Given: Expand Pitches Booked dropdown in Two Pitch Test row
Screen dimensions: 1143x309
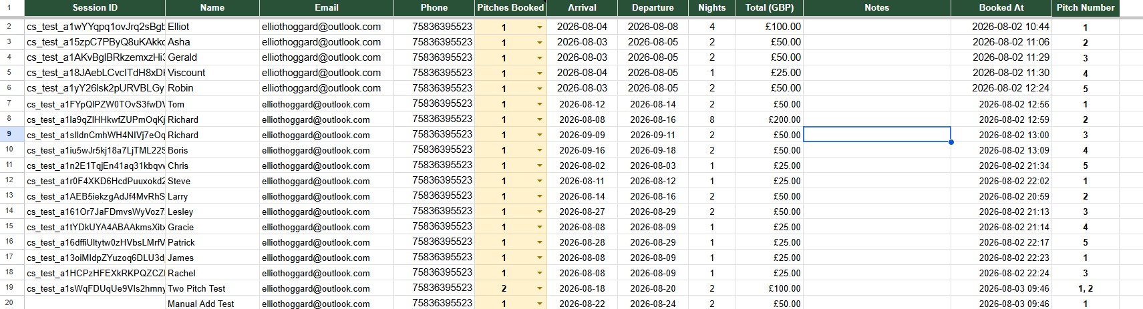Looking at the screenshot, I should [x=539, y=289].
